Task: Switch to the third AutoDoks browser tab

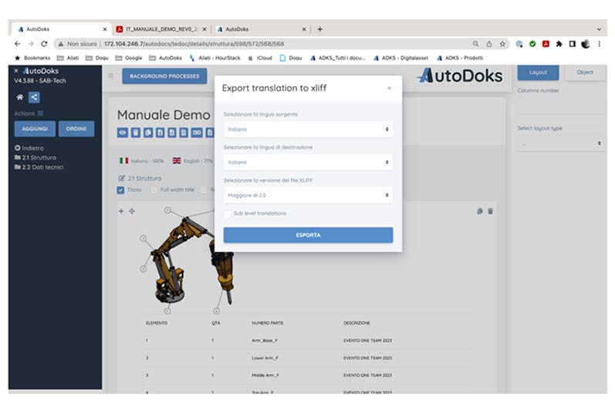Action: pos(261,29)
